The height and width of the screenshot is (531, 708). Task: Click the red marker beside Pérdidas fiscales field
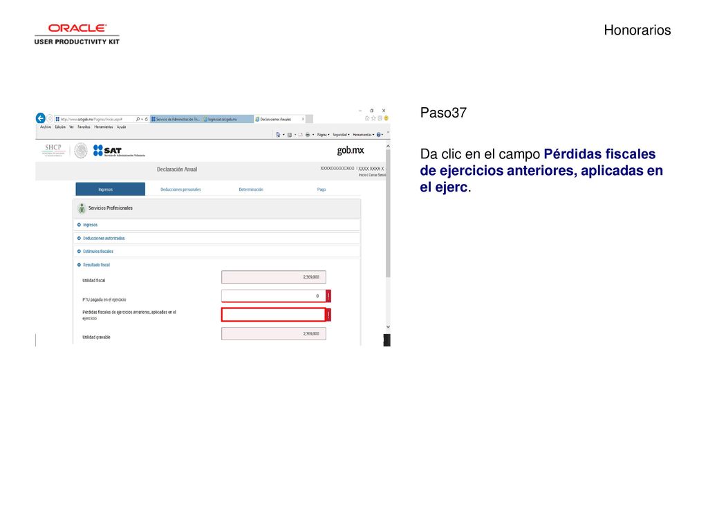point(328,315)
